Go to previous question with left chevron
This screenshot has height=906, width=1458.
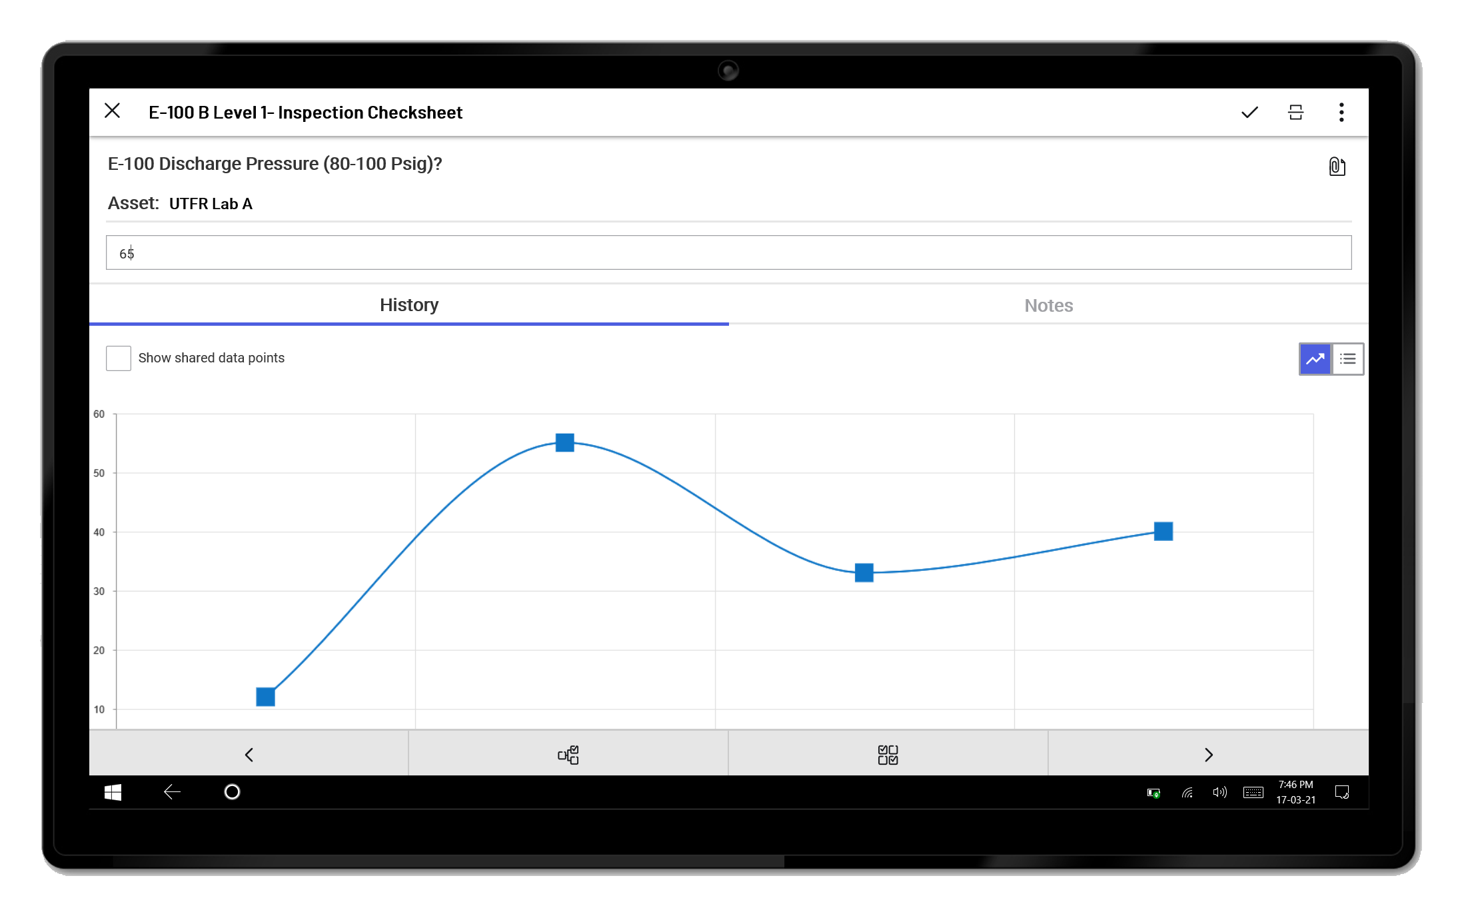click(249, 755)
